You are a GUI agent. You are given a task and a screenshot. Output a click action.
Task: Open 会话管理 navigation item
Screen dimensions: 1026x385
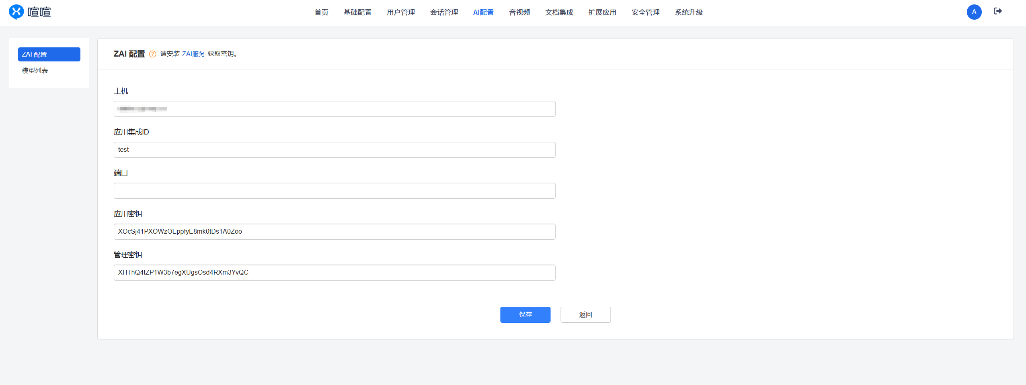pos(444,12)
